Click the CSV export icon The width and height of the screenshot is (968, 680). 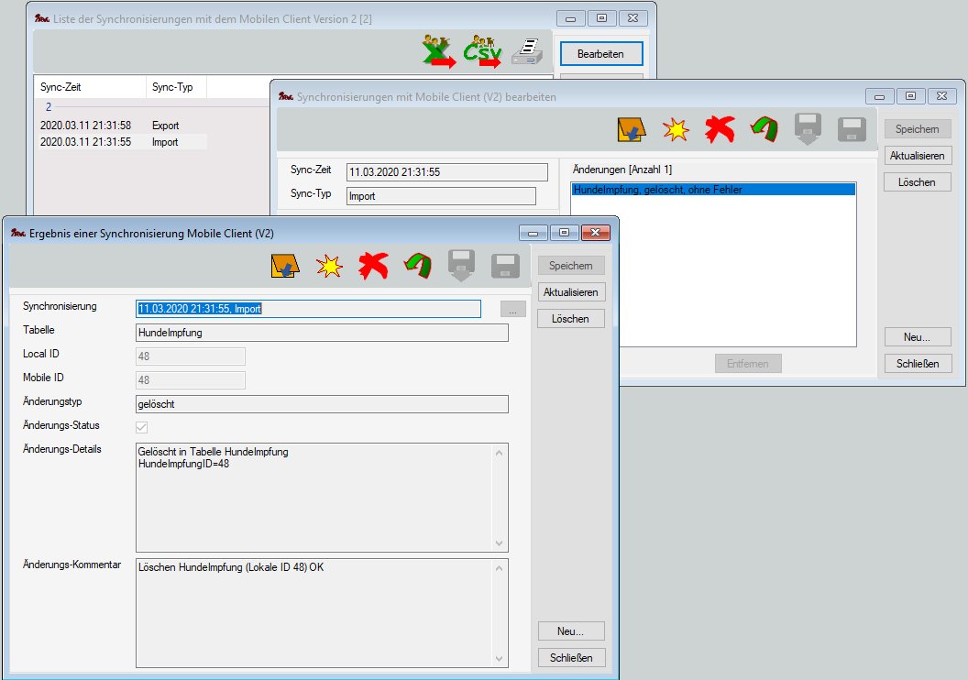point(482,52)
